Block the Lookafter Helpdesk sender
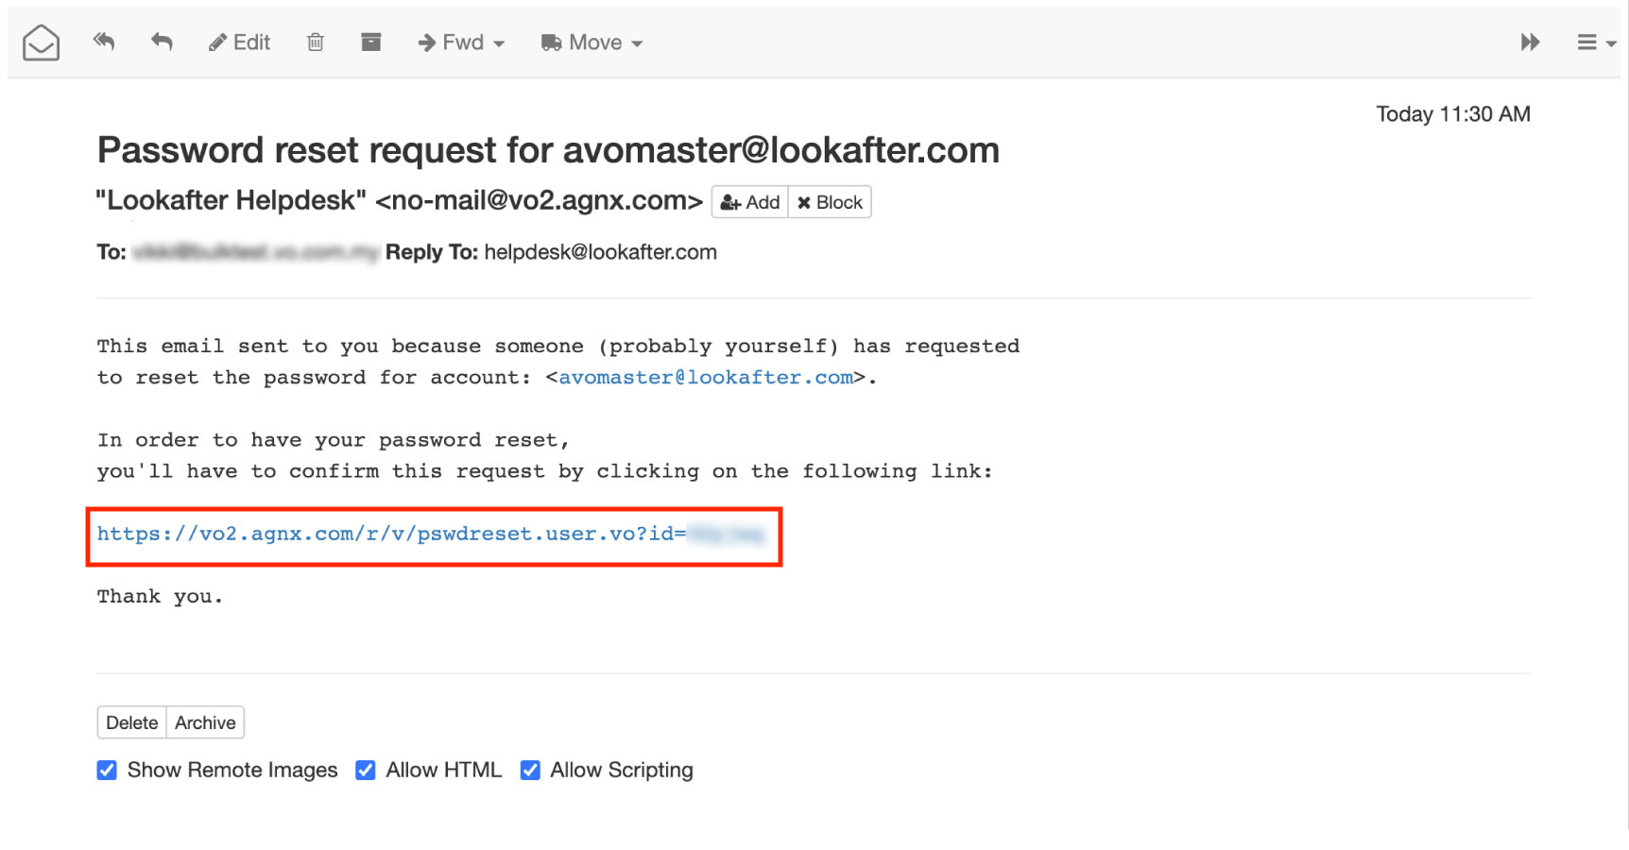Screen dimensions: 1629x850 pyautogui.click(x=830, y=202)
